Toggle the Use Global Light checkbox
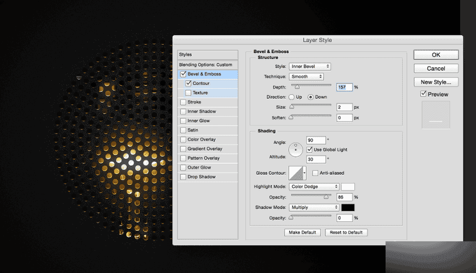 click(x=310, y=150)
